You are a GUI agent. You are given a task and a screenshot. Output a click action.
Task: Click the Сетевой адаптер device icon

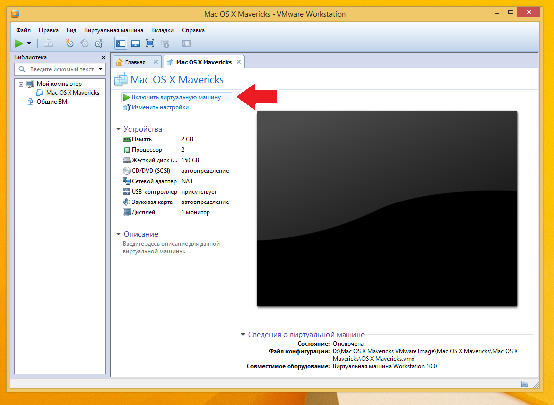click(127, 181)
